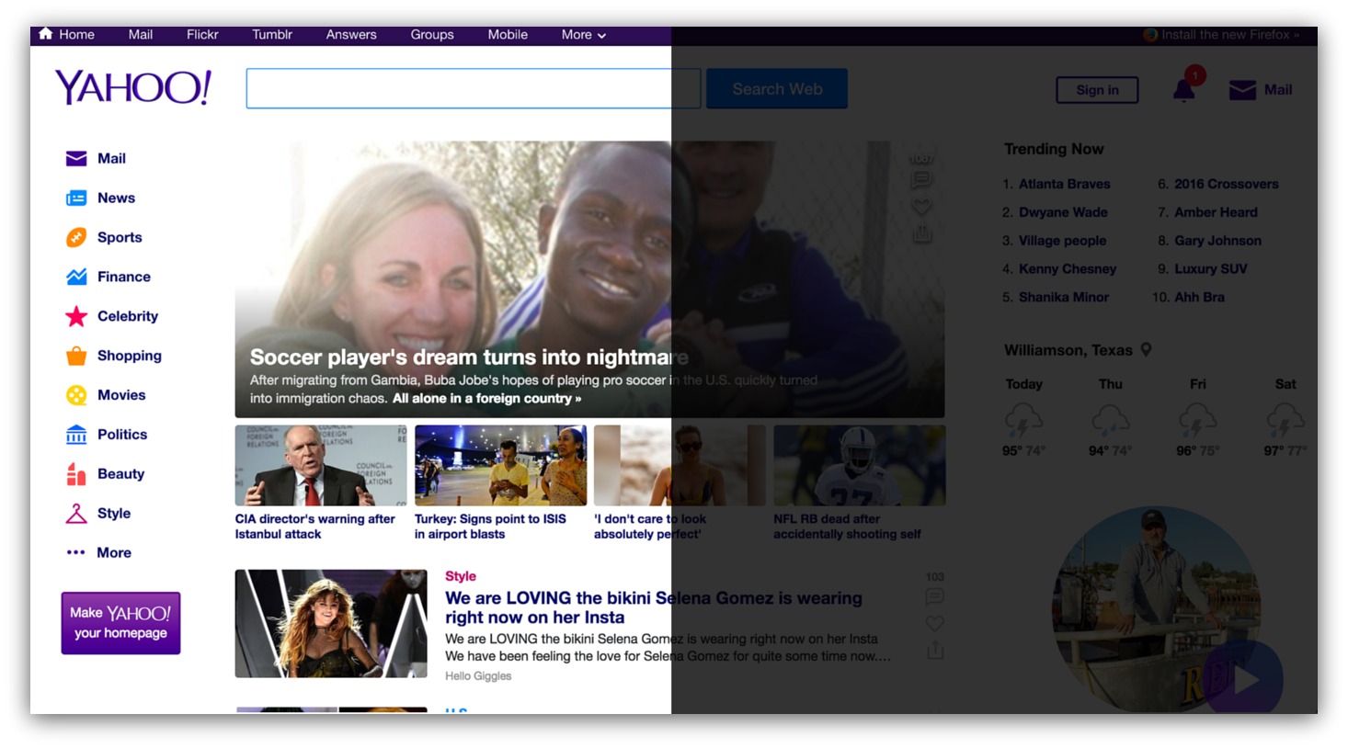Open the NFL RB story thumbnail

pos(860,465)
